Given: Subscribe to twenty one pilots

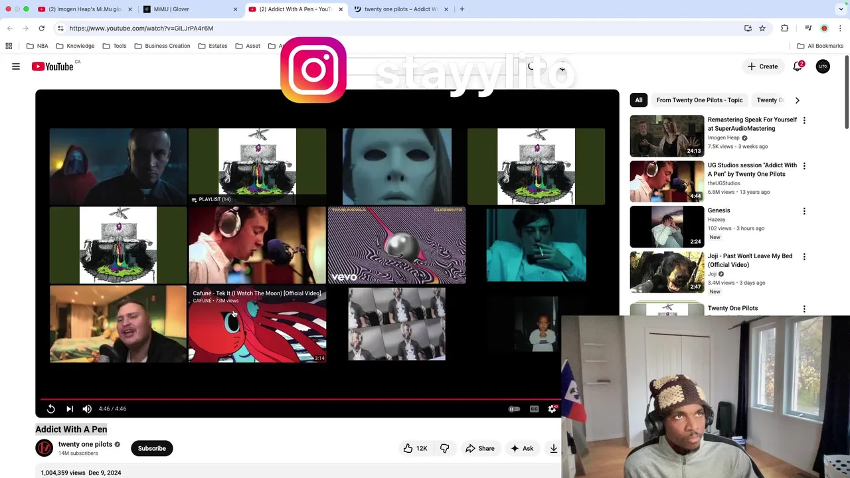Looking at the screenshot, I should coord(152,448).
